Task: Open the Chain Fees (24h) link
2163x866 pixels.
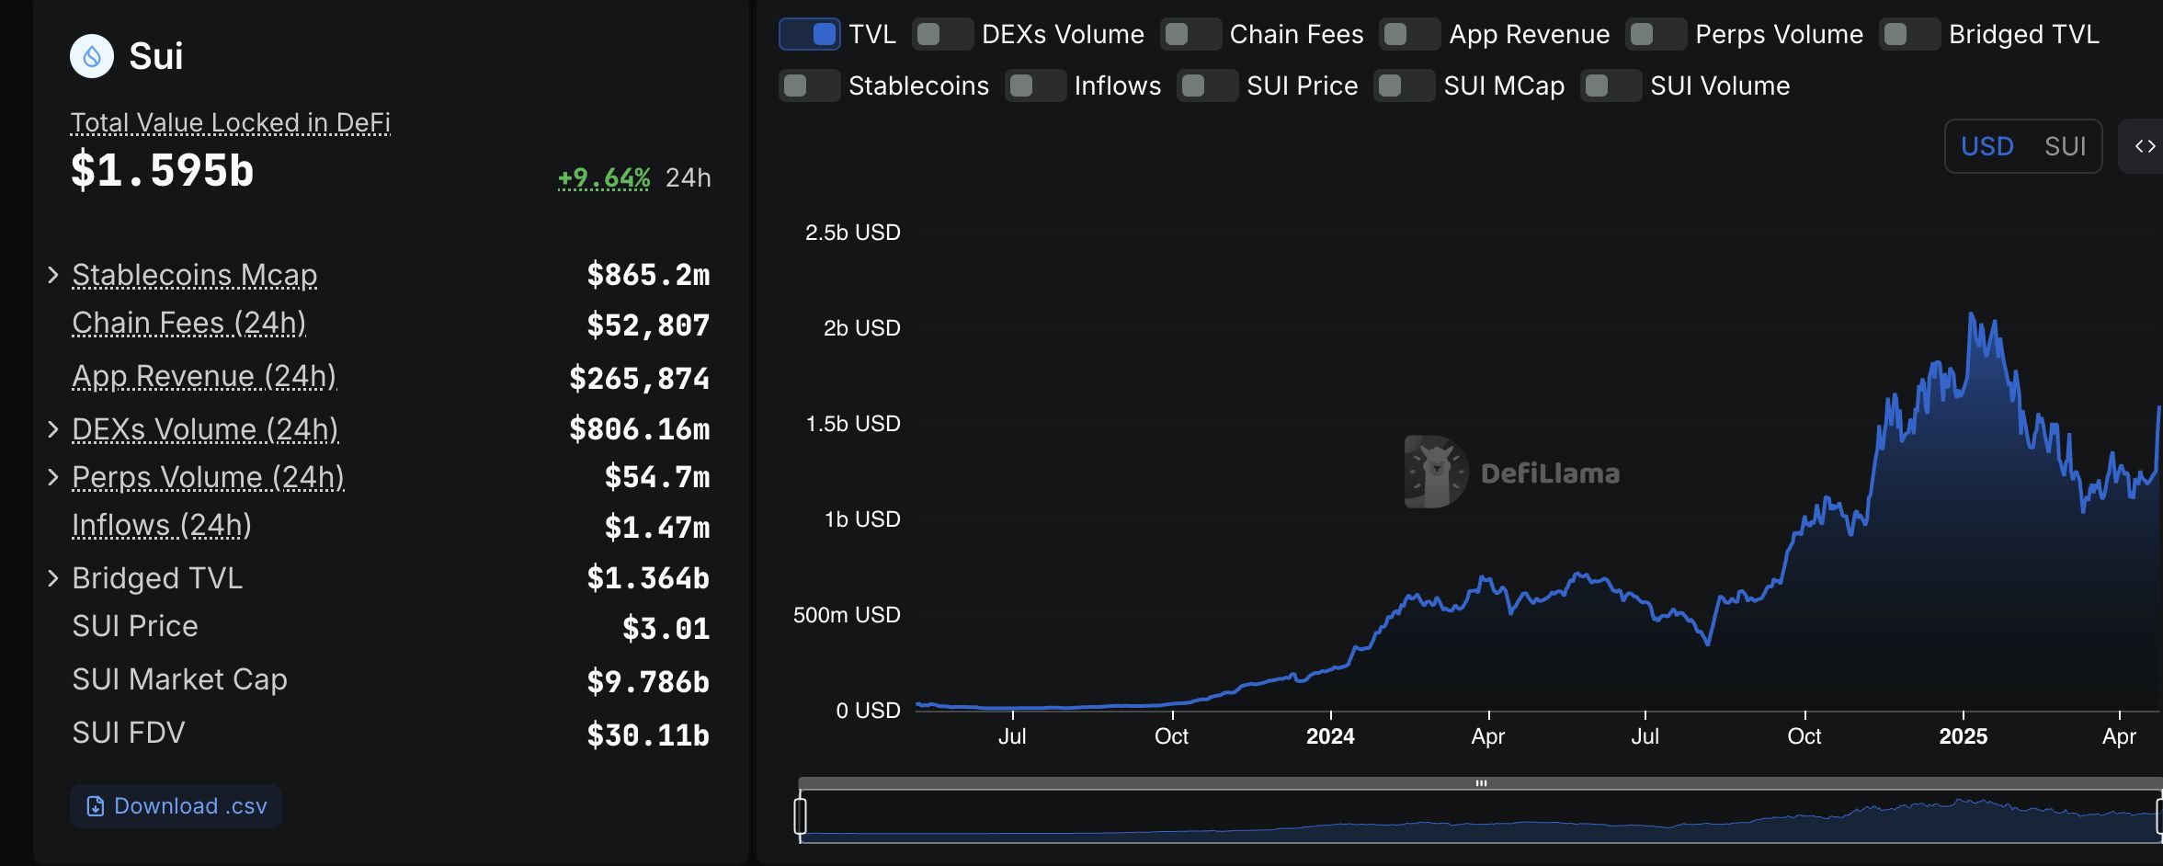Action: pyautogui.click(x=188, y=323)
